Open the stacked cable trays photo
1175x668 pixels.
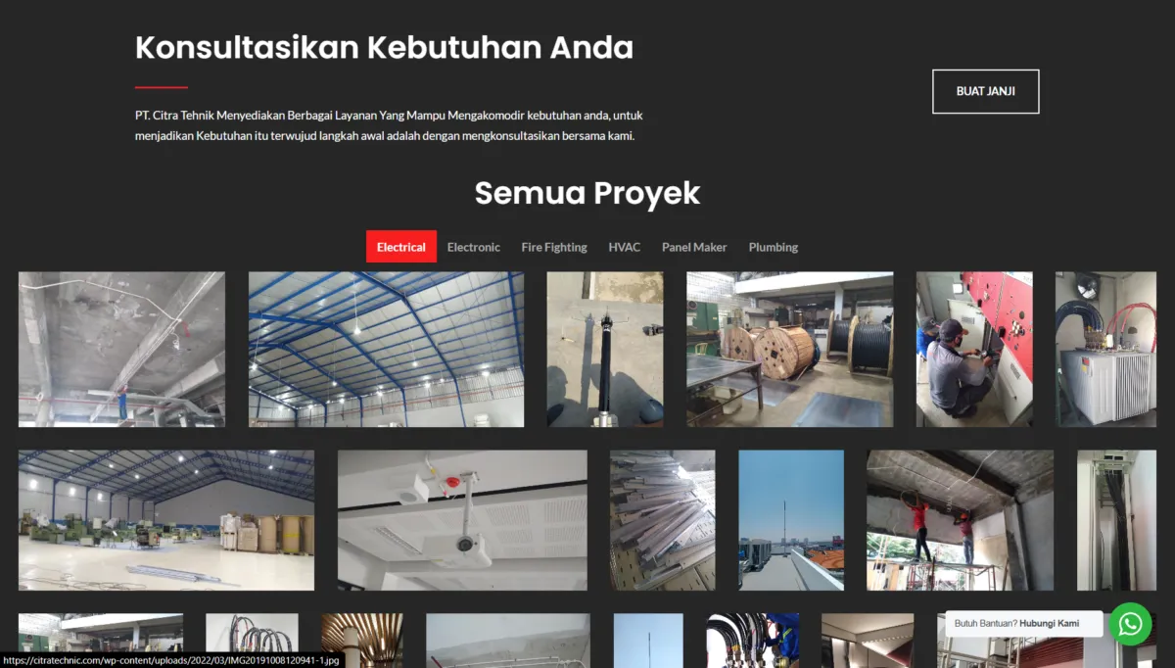tap(662, 520)
